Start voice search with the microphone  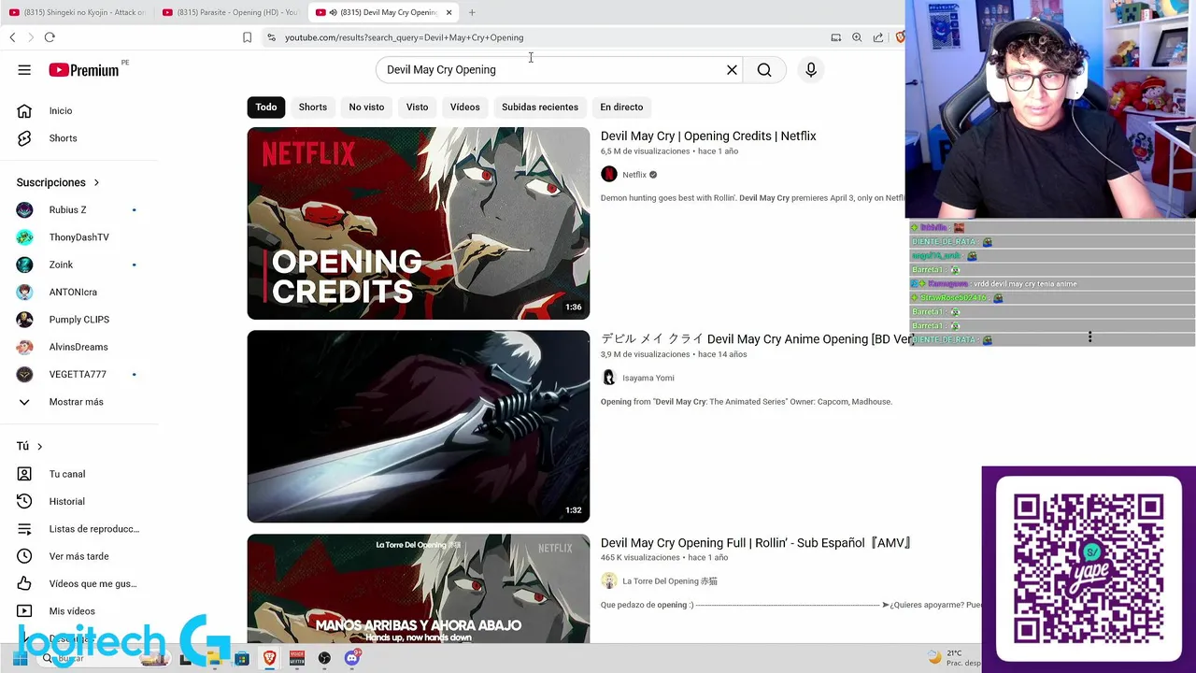811,70
